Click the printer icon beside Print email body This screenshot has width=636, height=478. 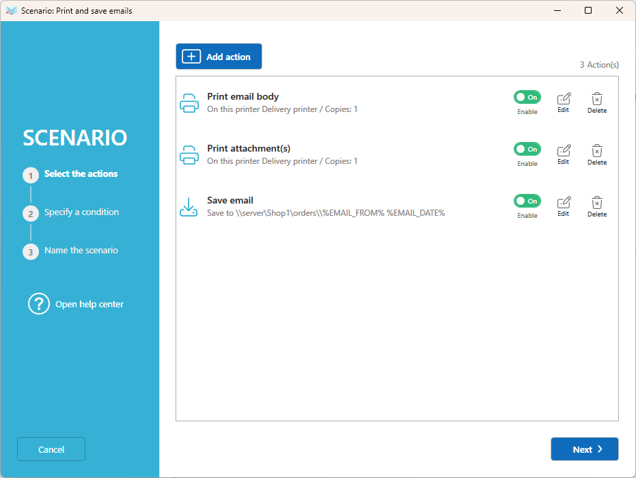coord(189,103)
